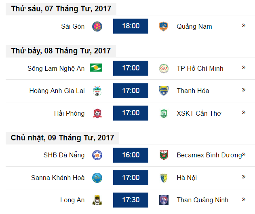
Task: Click the SHB Đà Nẵng blue logo
Action: coord(97,155)
